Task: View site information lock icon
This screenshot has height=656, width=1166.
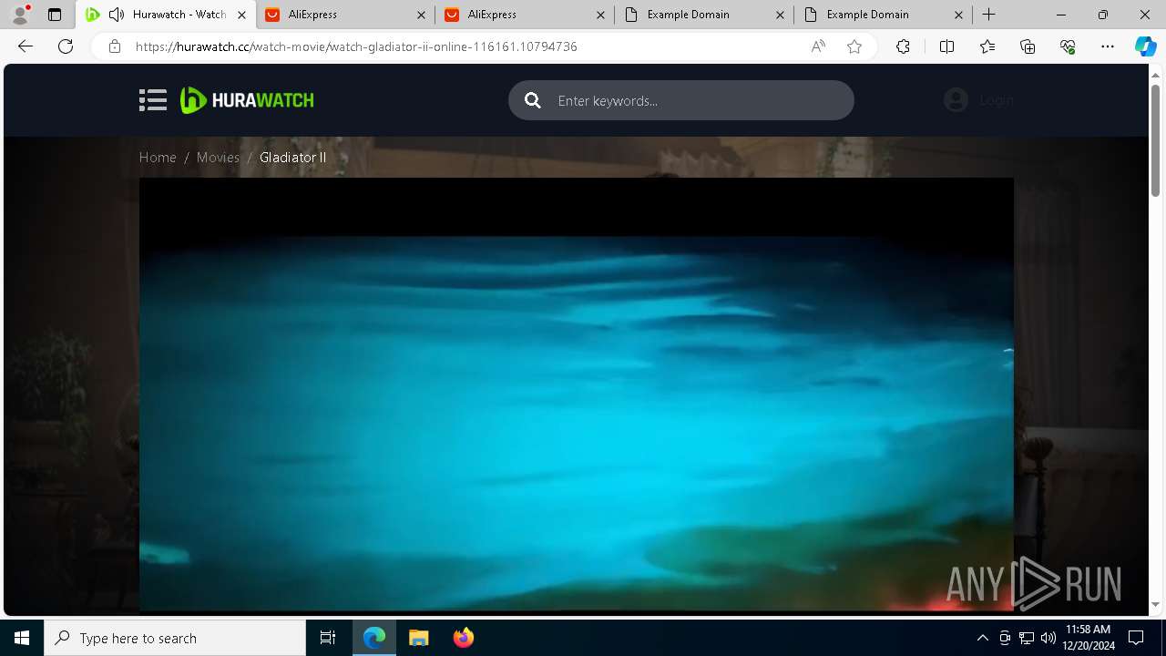Action: pyautogui.click(x=115, y=46)
